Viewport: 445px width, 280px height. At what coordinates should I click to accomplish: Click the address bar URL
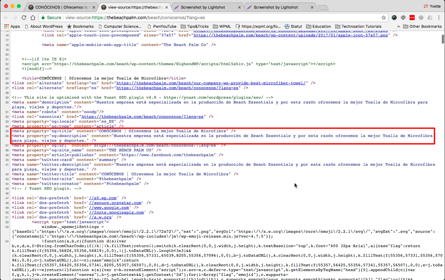135,18
